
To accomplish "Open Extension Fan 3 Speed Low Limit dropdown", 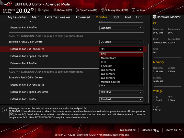I will point(121,92).
